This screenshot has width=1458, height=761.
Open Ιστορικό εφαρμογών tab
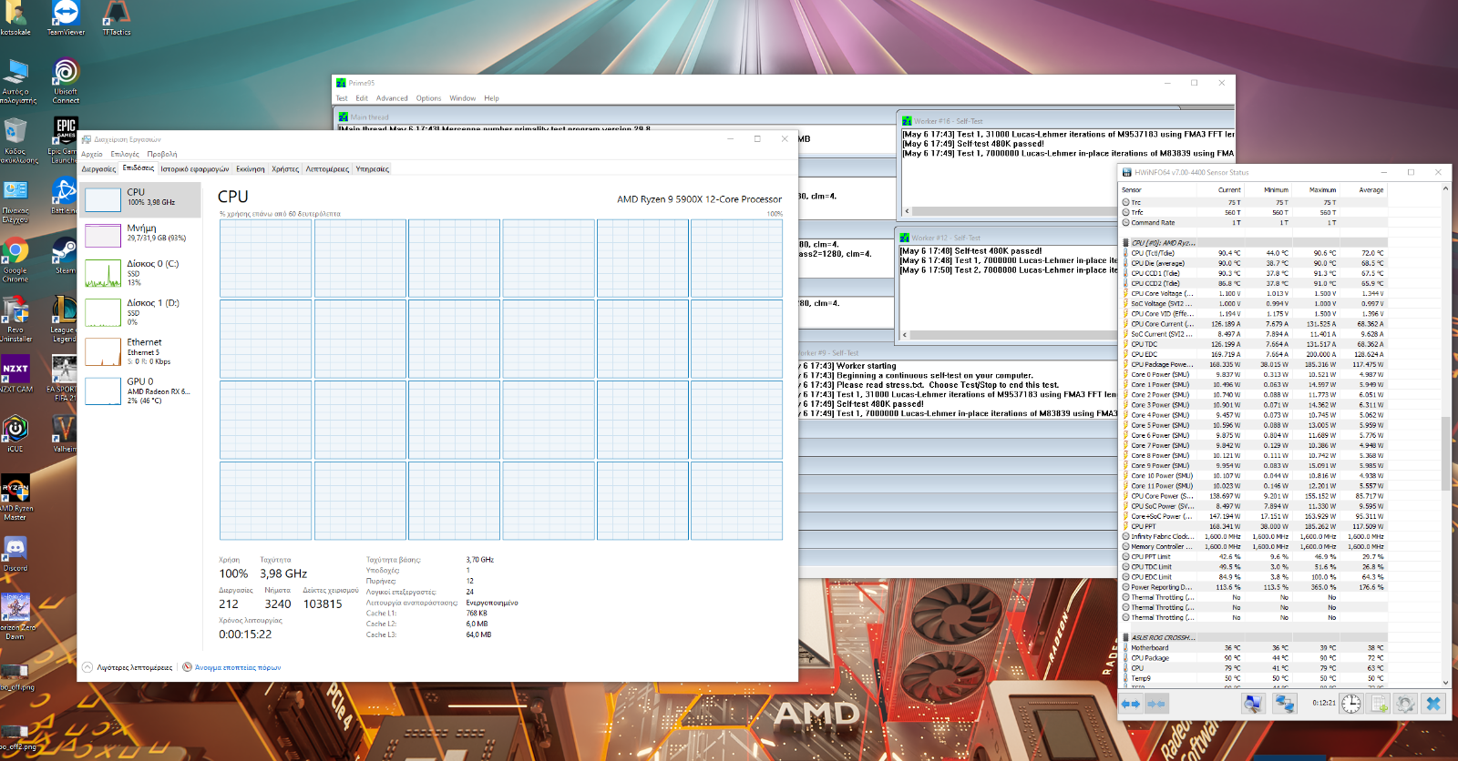click(195, 168)
